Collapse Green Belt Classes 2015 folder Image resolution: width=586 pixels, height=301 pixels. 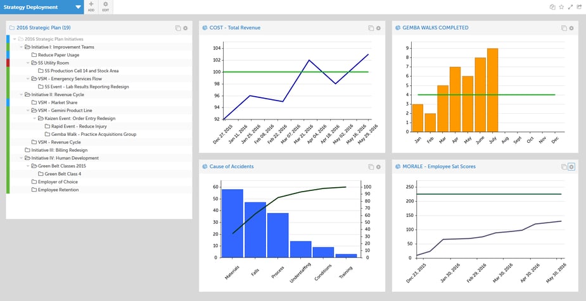click(x=28, y=166)
